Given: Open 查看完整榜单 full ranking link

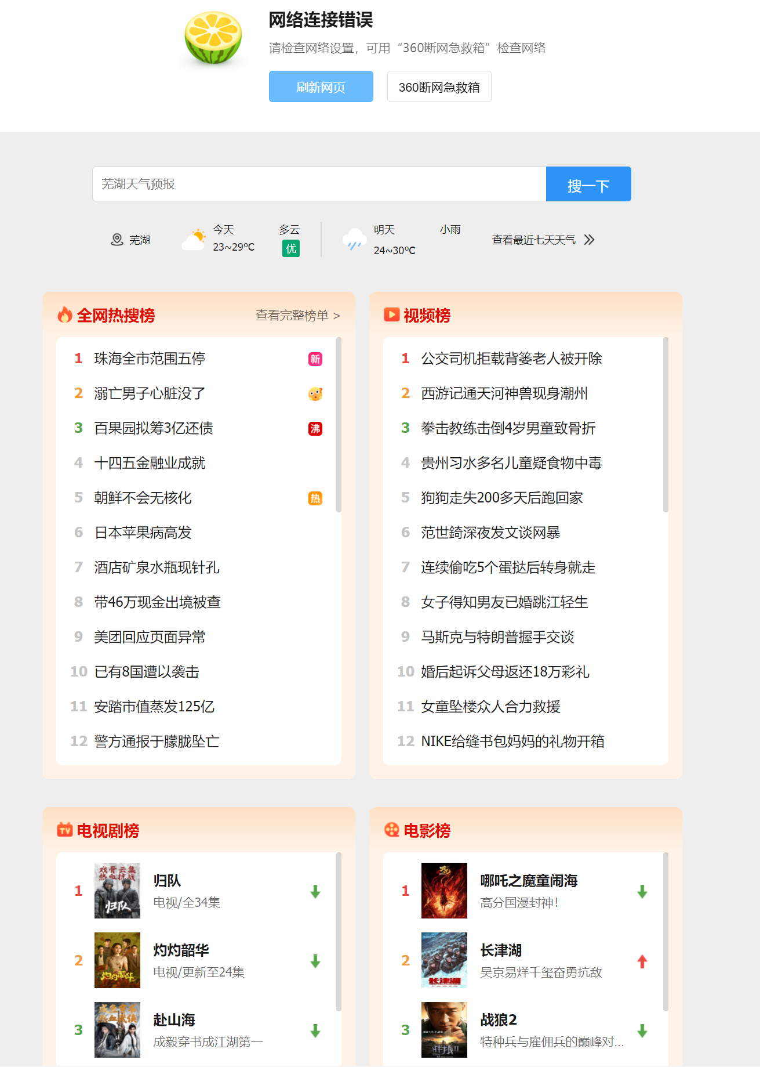Looking at the screenshot, I should point(298,315).
